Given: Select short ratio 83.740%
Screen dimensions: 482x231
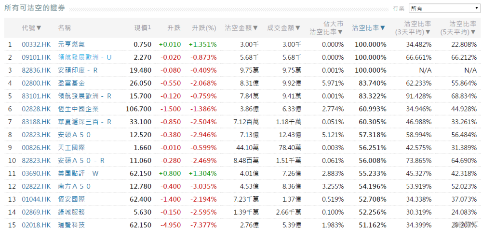Looking at the screenshot, I should (373, 83).
